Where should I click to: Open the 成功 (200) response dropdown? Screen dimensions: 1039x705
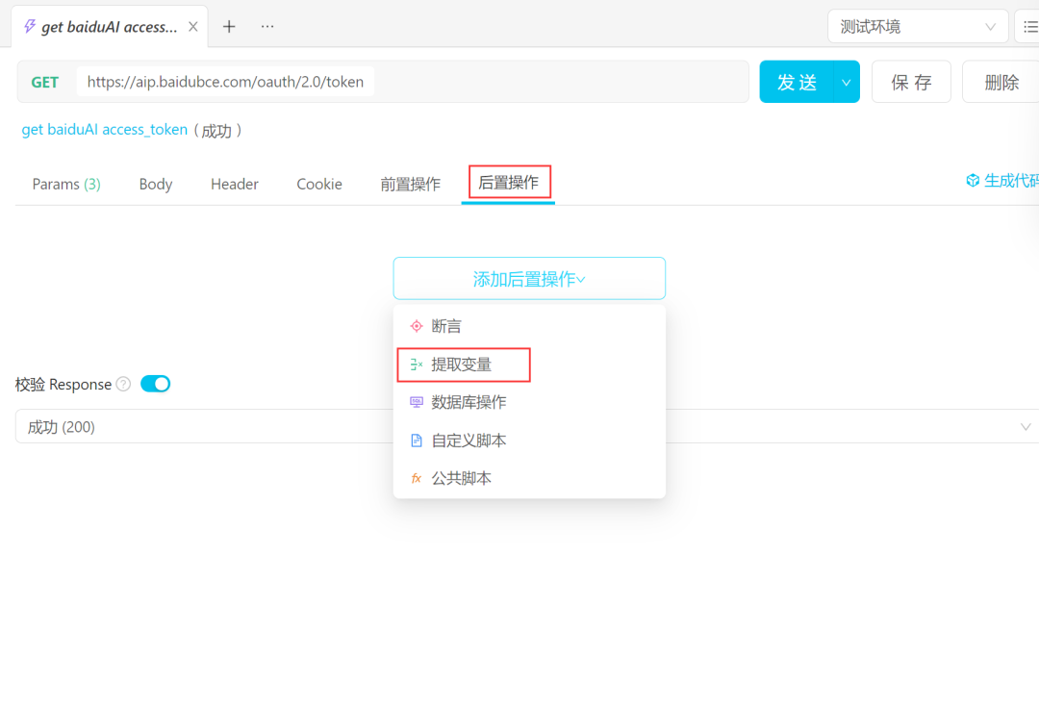527,427
